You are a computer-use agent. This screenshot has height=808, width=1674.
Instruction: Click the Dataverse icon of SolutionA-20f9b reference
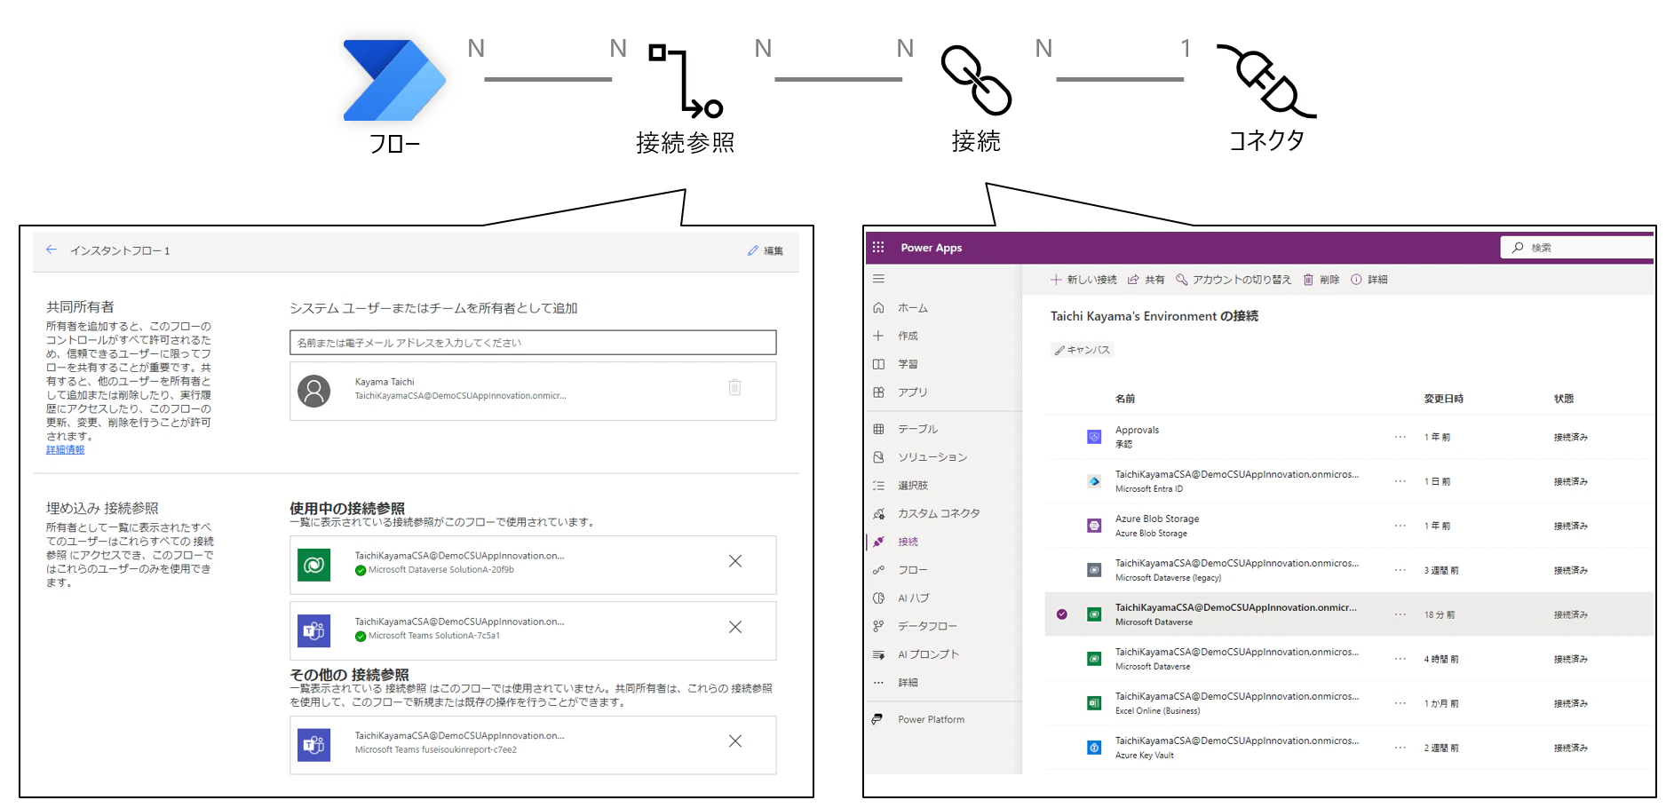pos(313,565)
